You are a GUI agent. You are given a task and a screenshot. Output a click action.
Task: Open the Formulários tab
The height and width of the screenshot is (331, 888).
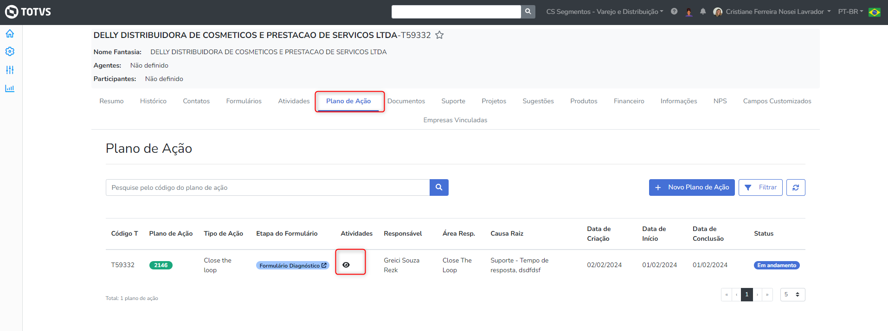[x=244, y=101]
